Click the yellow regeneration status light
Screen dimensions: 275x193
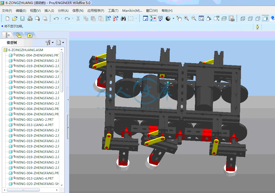point(258,27)
